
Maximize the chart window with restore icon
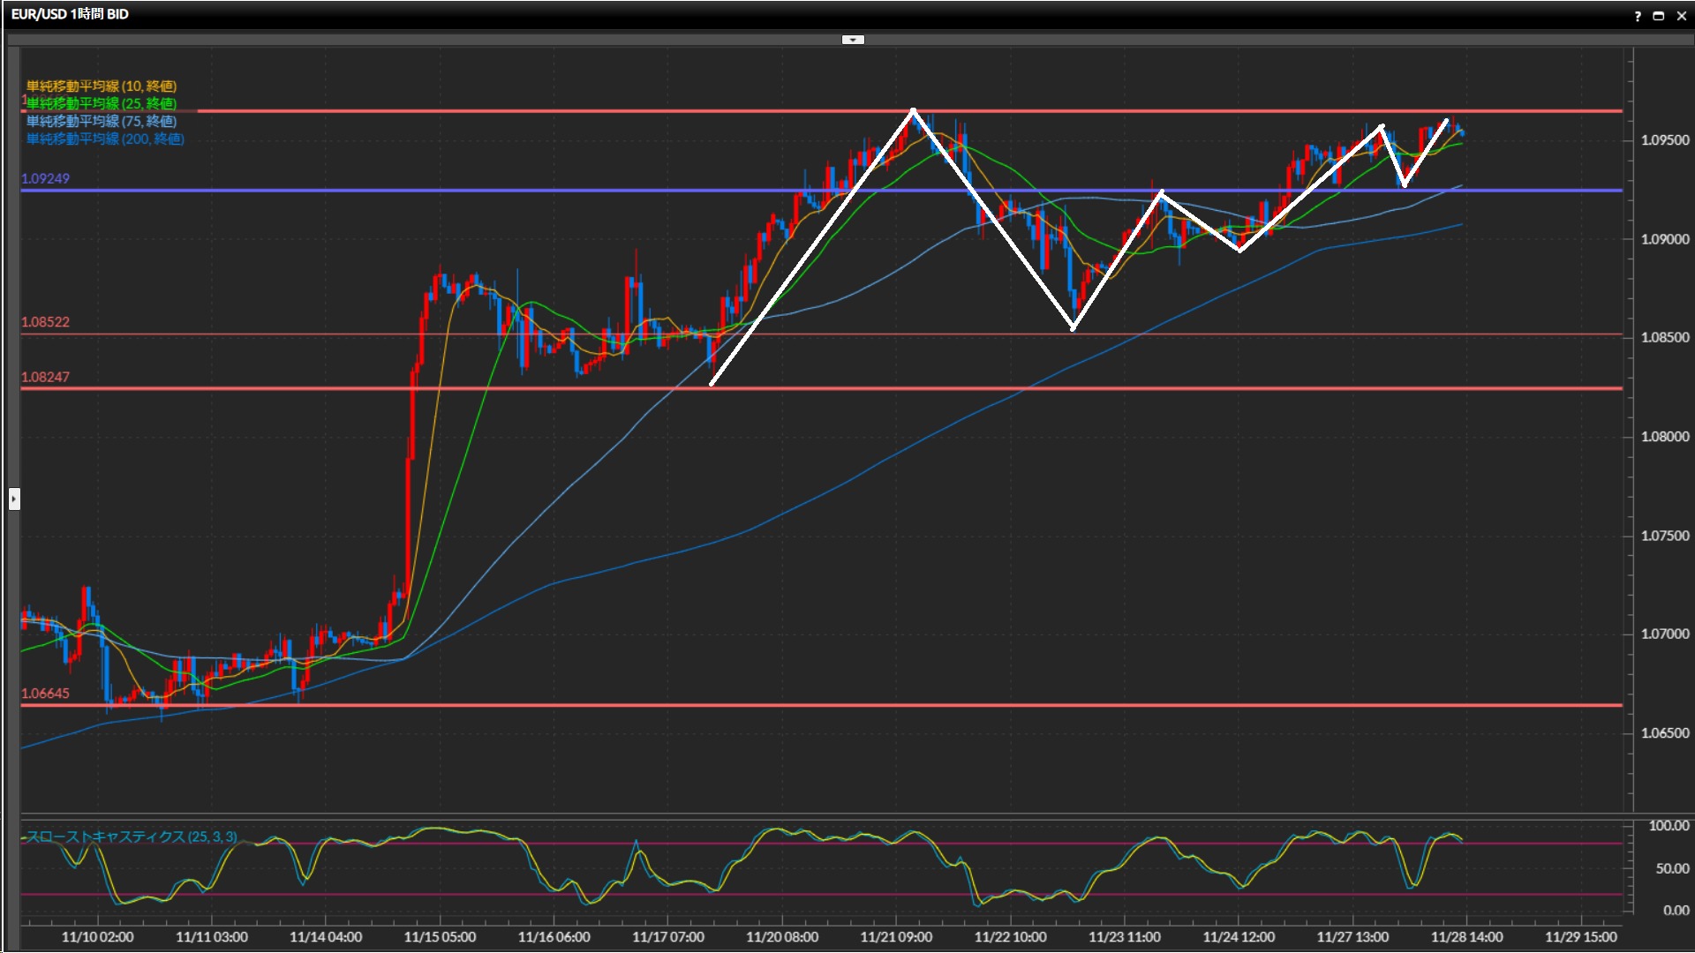(x=1659, y=16)
